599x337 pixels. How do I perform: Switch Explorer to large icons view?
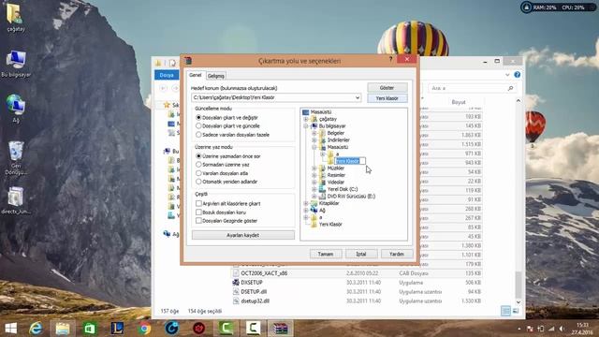click(x=516, y=311)
